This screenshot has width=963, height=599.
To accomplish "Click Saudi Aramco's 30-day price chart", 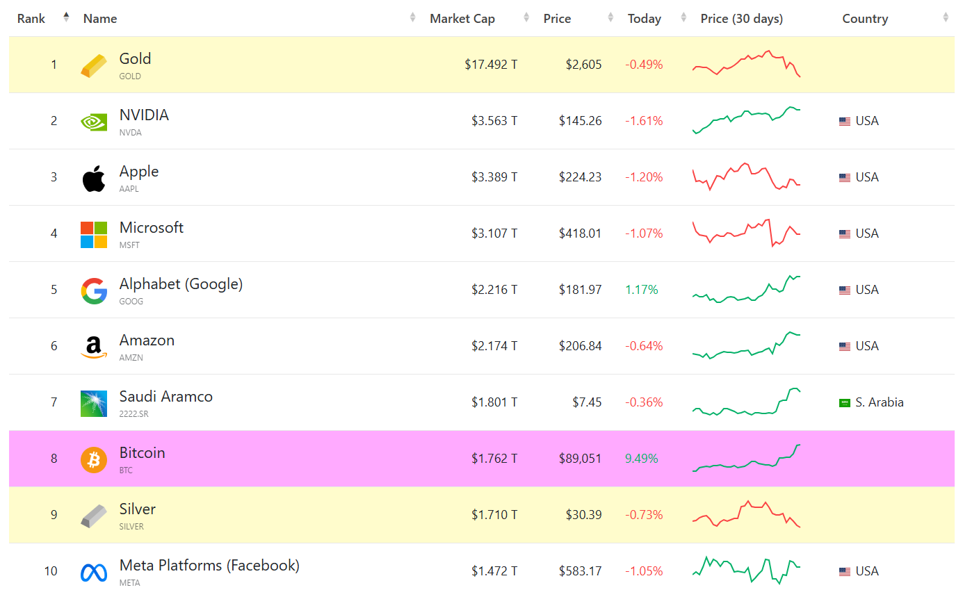I will tap(746, 402).
